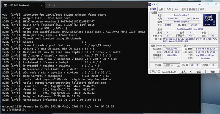
Task: Confirm with the 确定 button
Action: [x=212, y=72]
